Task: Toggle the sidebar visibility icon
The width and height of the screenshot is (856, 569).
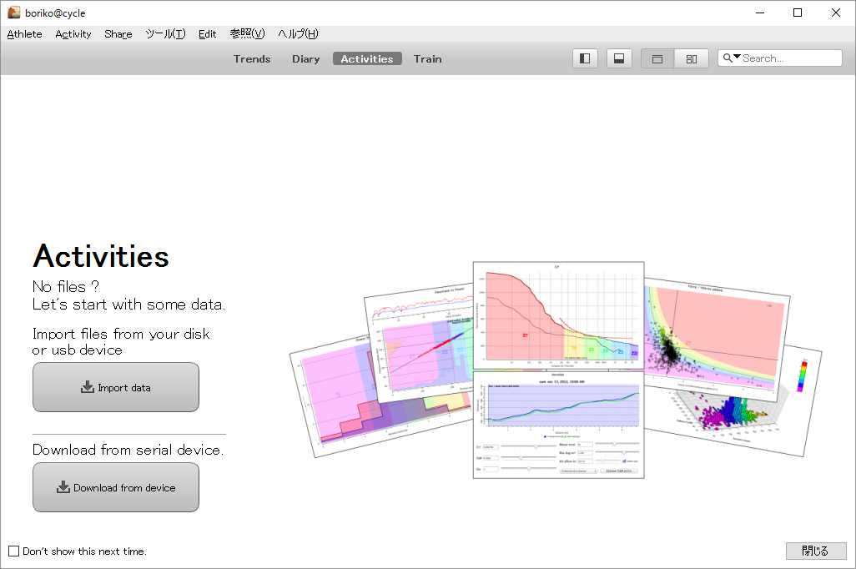Action: 585,58
